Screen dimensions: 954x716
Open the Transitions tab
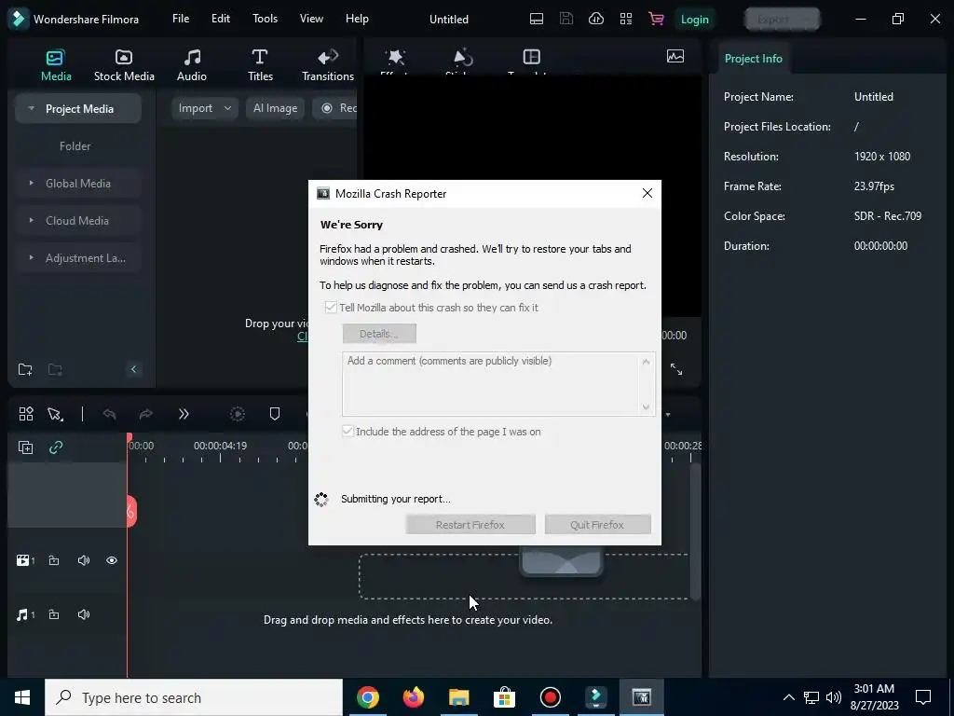(x=327, y=65)
